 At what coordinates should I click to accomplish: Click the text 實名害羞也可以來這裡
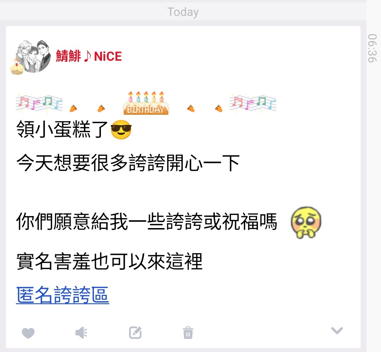tap(109, 261)
